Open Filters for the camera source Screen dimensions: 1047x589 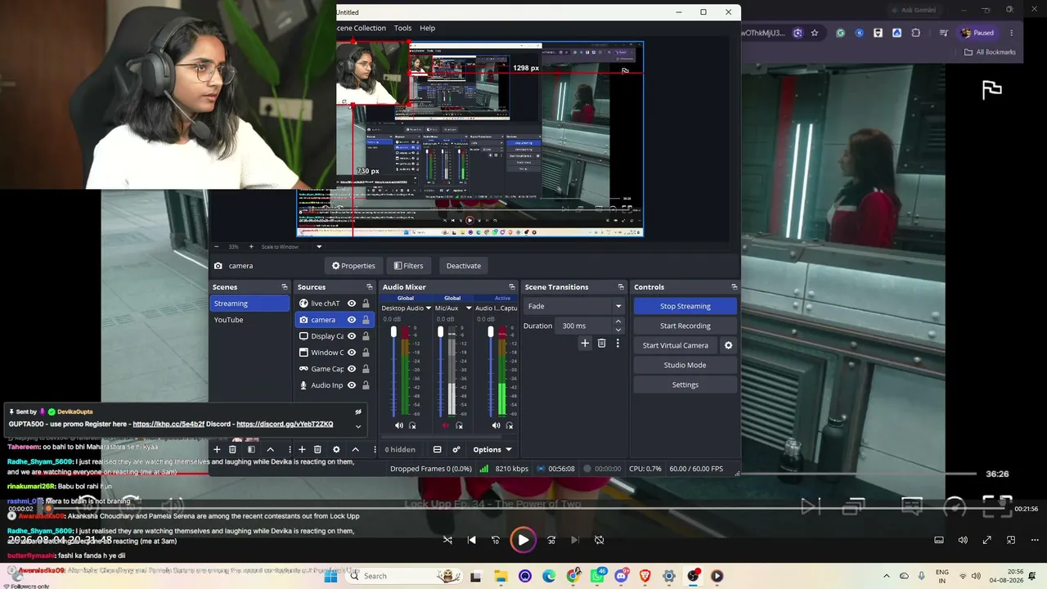(408, 266)
